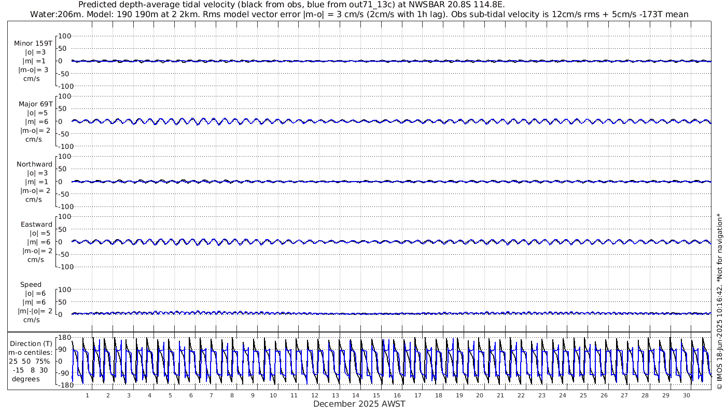This screenshot has height=415, width=726.
Task: Click day '9' on the date axis
Action: pos(253,395)
